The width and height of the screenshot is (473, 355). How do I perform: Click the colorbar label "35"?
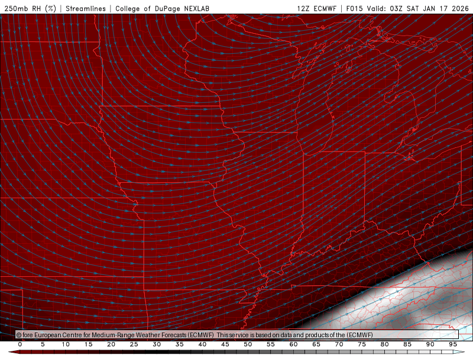pos(180,344)
